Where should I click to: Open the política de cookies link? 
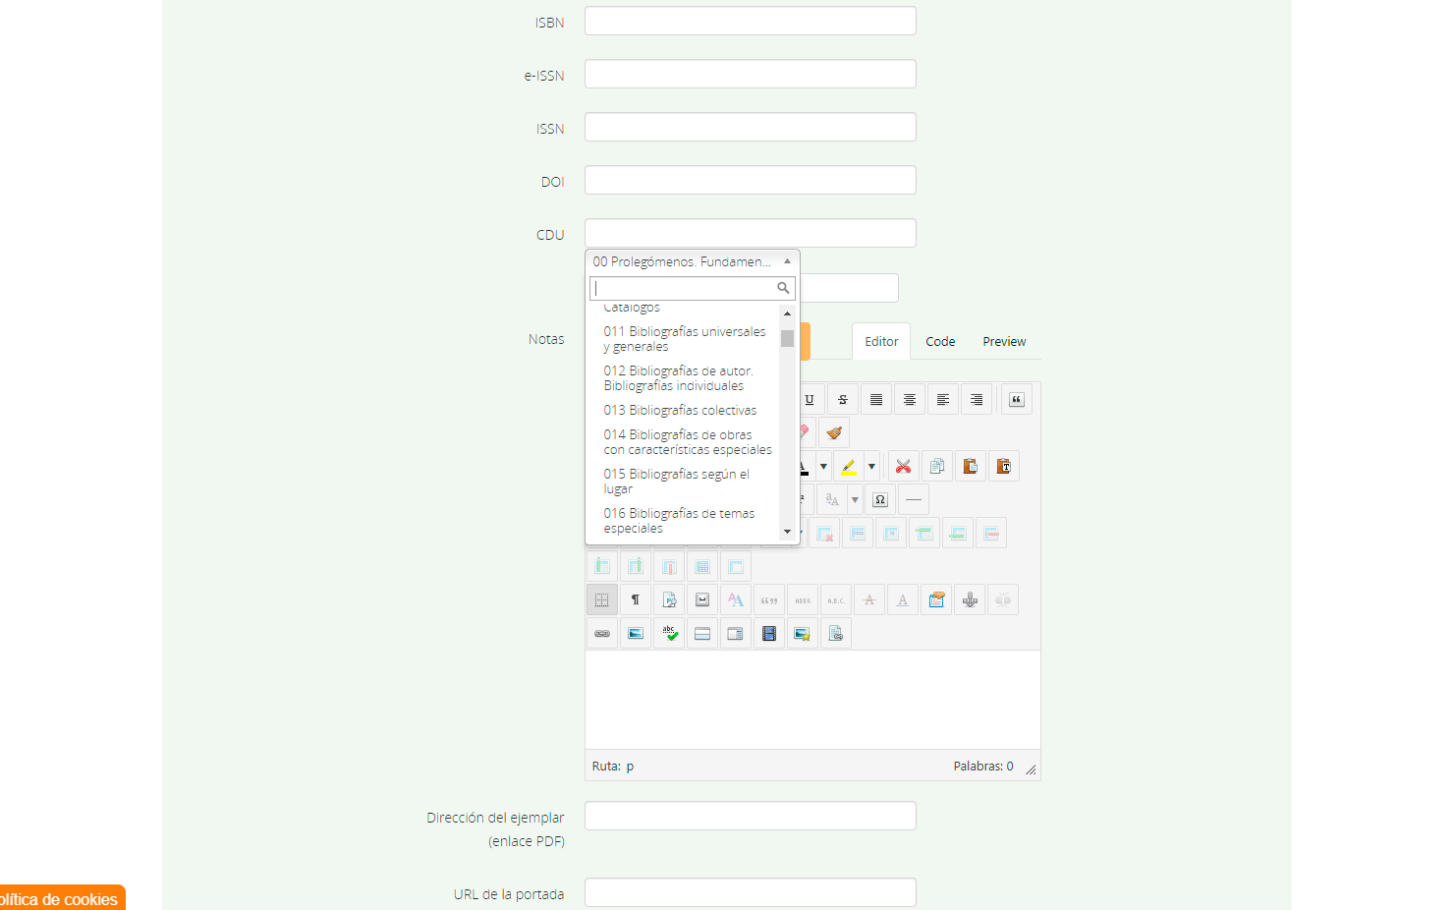(61, 899)
